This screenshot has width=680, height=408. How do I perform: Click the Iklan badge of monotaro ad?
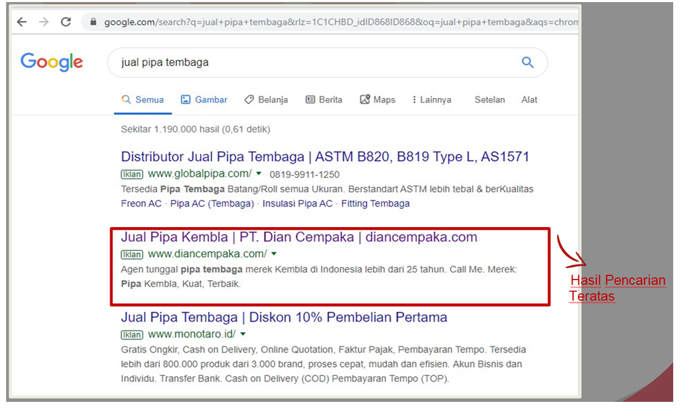pyautogui.click(x=132, y=335)
